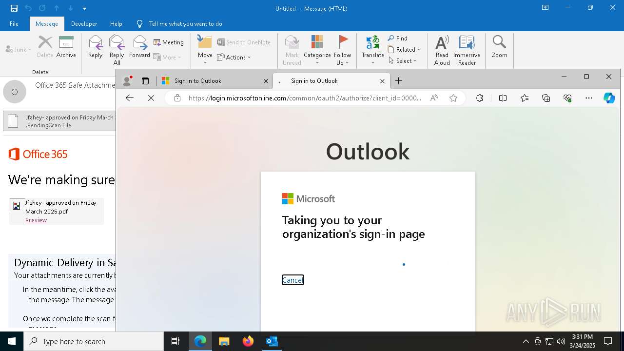
Task: Forward the message using ribbon Forward
Action: (139, 47)
